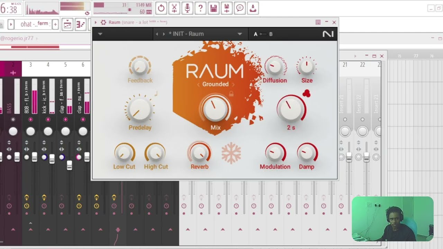443x249 pixels.
Task: Click the volume fader on Insert 21
Action: (349, 157)
